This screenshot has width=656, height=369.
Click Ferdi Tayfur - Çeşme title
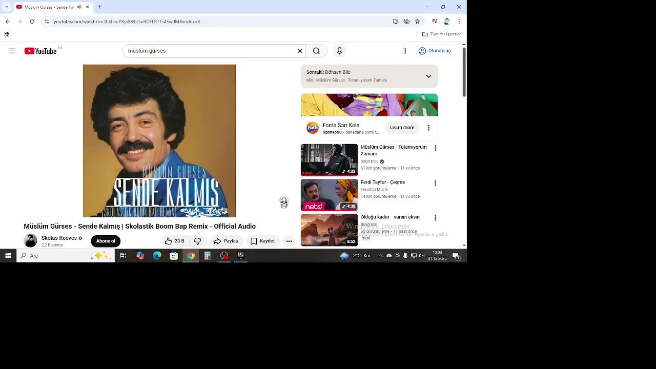pos(383,182)
